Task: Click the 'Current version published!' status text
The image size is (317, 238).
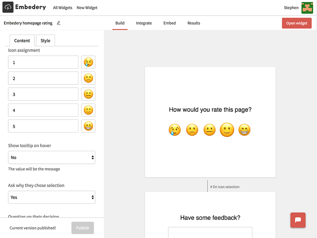Action: tap(33, 228)
